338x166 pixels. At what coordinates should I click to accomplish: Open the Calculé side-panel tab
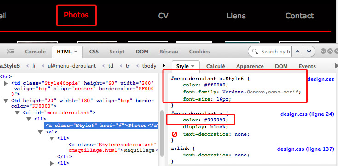(x=216, y=66)
